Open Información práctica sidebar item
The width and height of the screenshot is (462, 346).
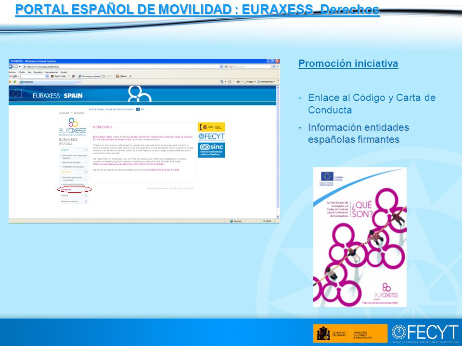click(74, 185)
